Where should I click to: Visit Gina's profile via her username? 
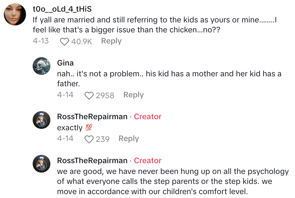(x=65, y=63)
